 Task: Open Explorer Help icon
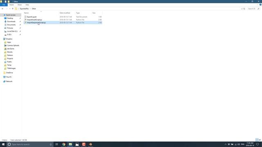click(x=260, y=4)
